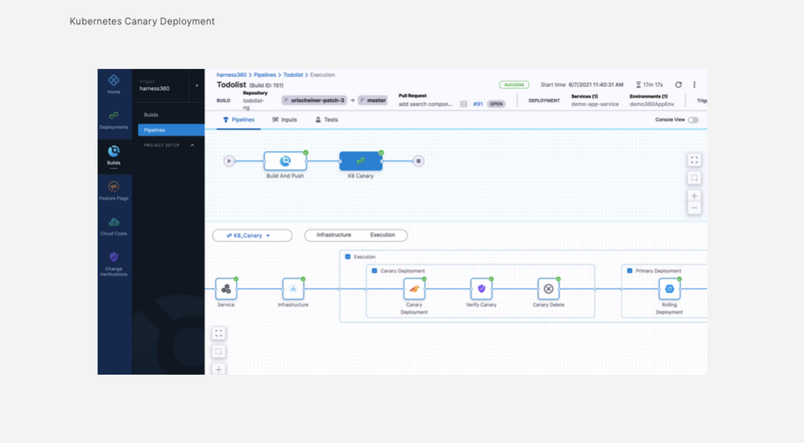Open the Deployments module
Image resolution: width=804 pixels, height=443 pixels.
(x=114, y=116)
